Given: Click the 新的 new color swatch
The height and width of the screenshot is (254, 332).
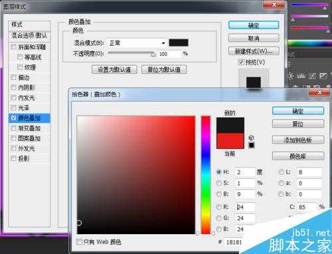Looking at the screenshot, I should [230, 126].
